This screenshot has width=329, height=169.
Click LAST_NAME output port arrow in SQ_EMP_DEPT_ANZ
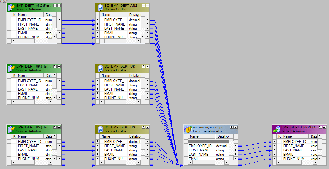click(x=148, y=28)
